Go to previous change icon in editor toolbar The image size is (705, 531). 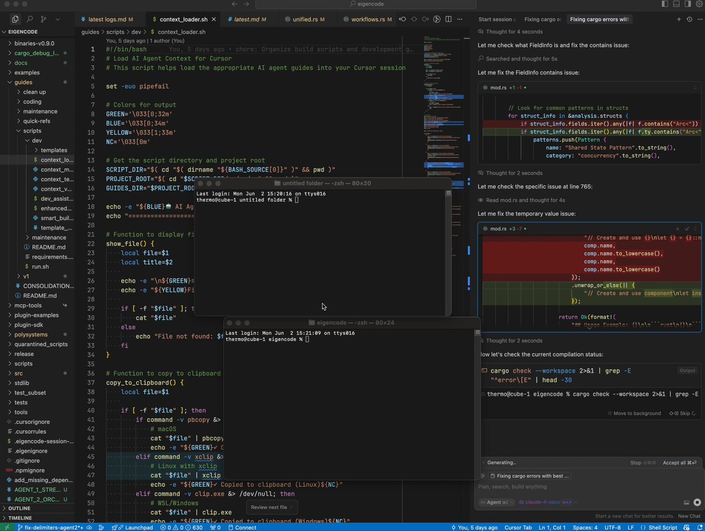click(x=403, y=19)
